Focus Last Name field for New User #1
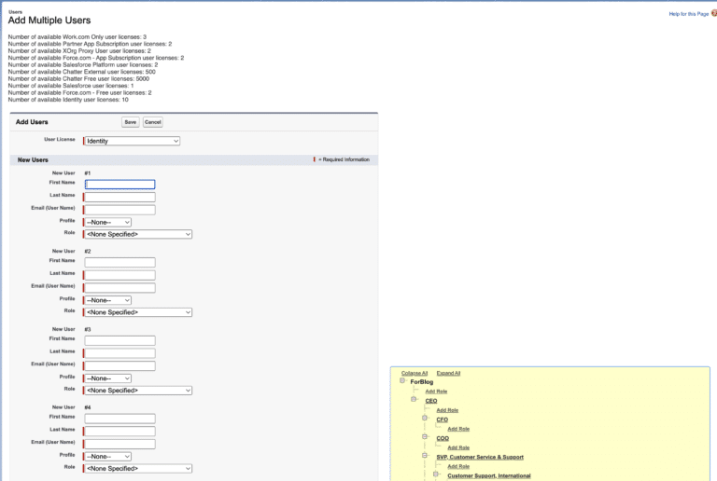This screenshot has width=717, height=481. coord(119,197)
